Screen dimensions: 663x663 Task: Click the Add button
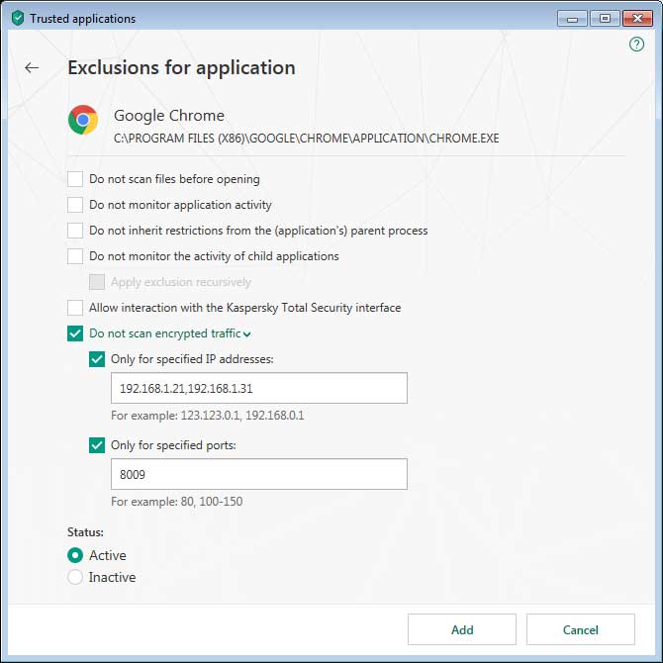click(462, 629)
